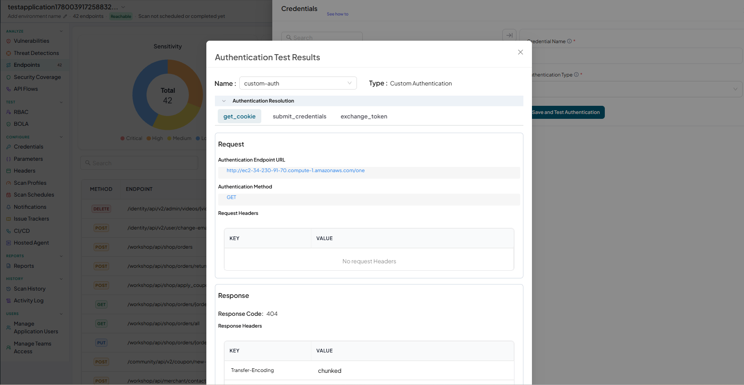The height and width of the screenshot is (385, 744).
Task: Select the get_cookie tab
Action: pos(239,116)
